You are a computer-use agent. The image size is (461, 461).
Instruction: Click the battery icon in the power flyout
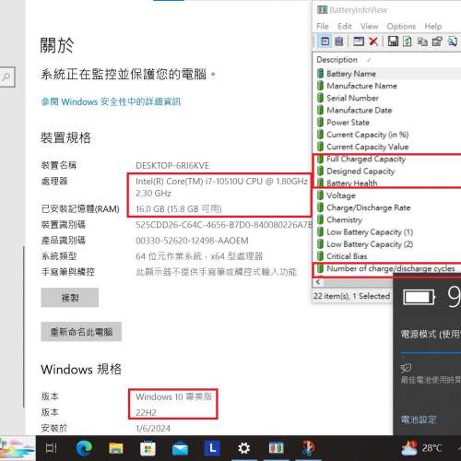pyautogui.click(x=420, y=297)
